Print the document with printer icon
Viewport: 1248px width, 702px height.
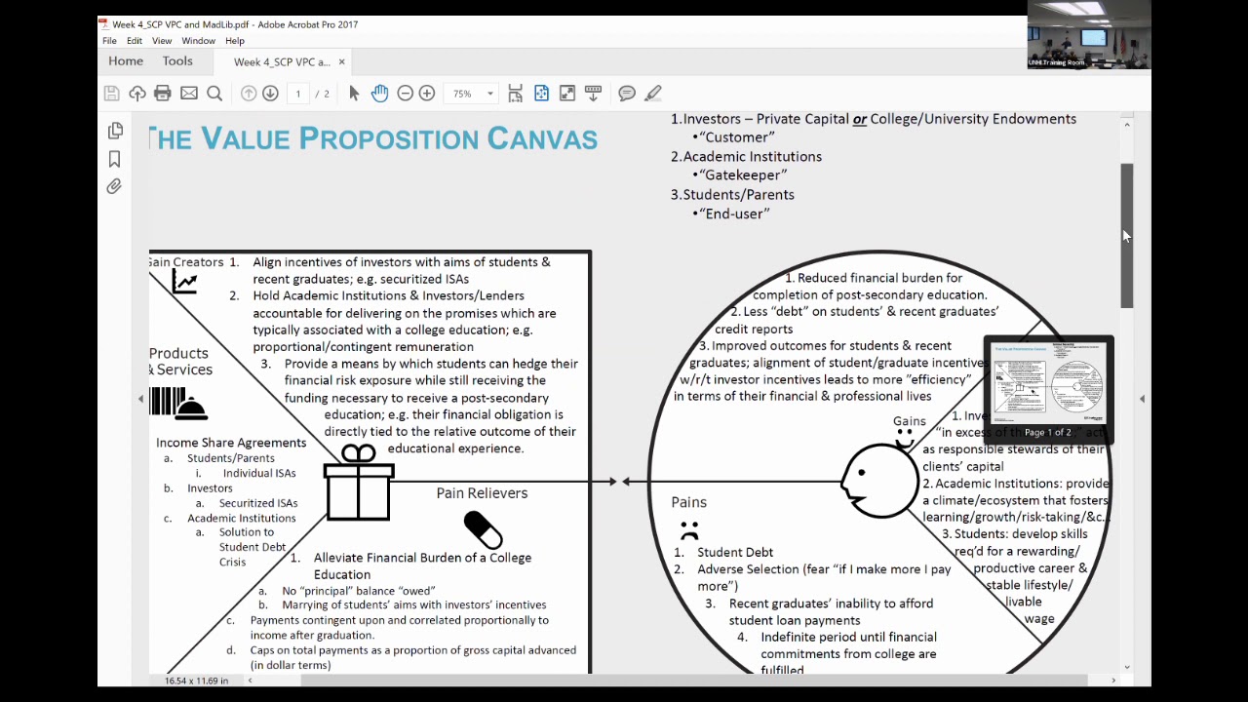163,94
